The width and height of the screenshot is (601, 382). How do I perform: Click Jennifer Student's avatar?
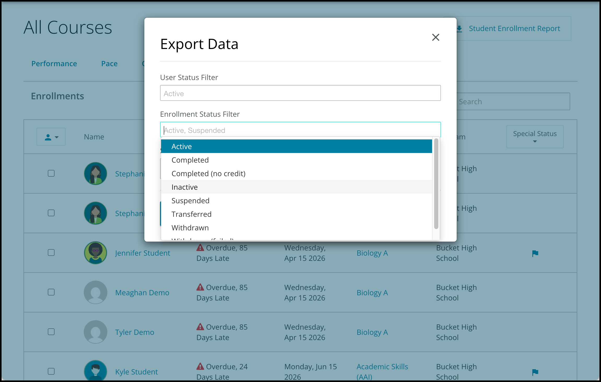[x=96, y=253]
